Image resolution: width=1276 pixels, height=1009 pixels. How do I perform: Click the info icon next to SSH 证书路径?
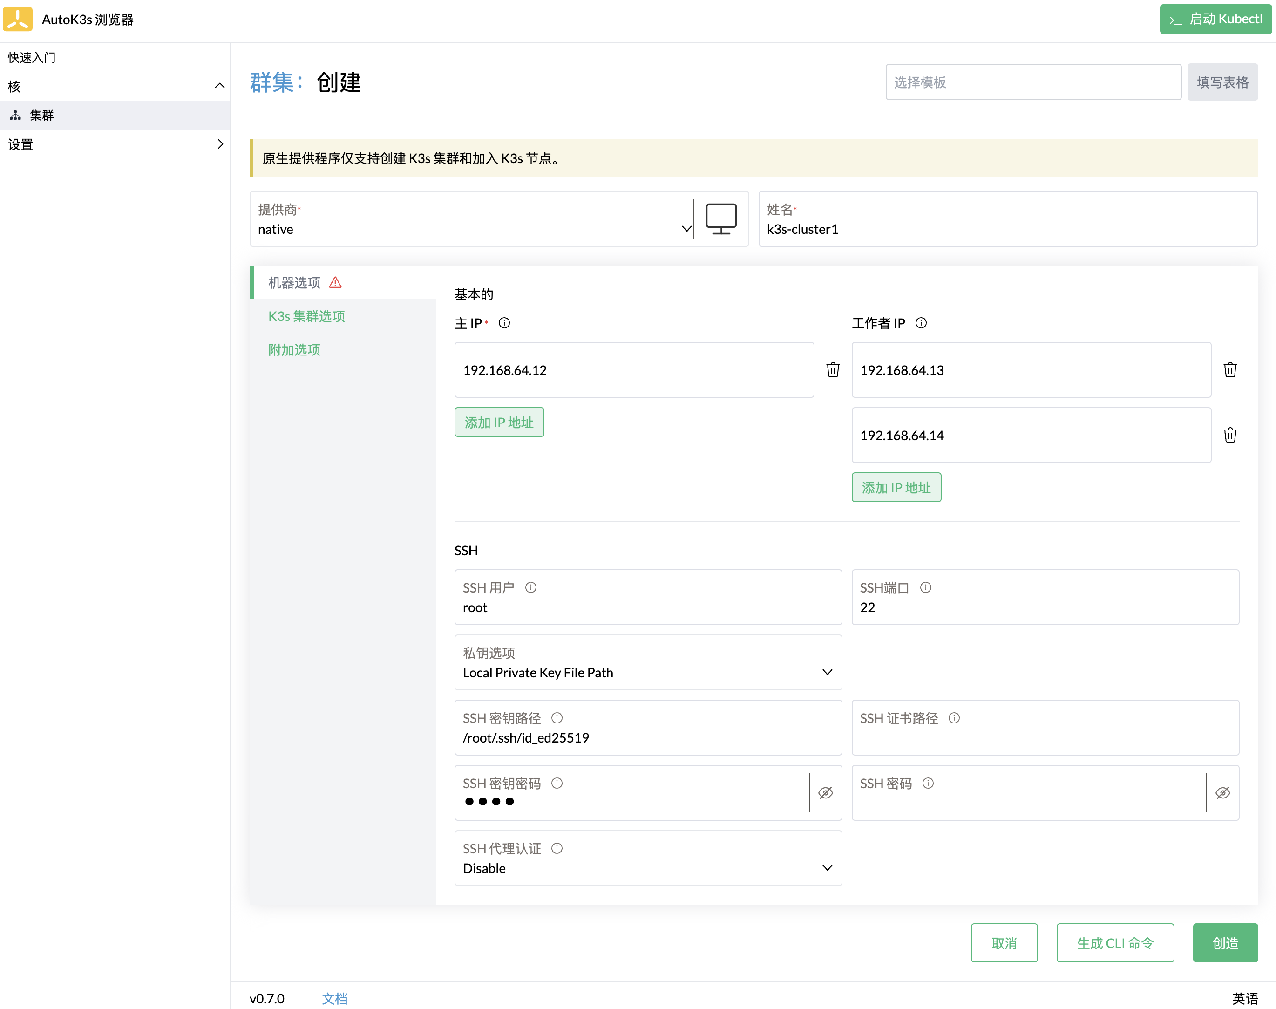[954, 718]
